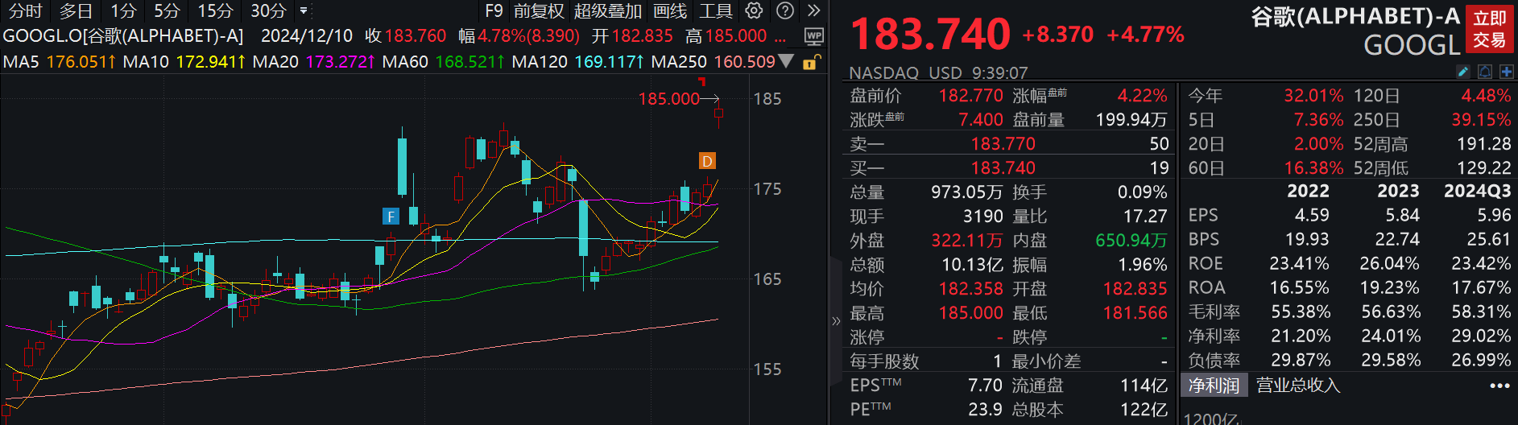Click the blue F marker on chart
This screenshot has height=425, width=1518.
[x=391, y=217]
